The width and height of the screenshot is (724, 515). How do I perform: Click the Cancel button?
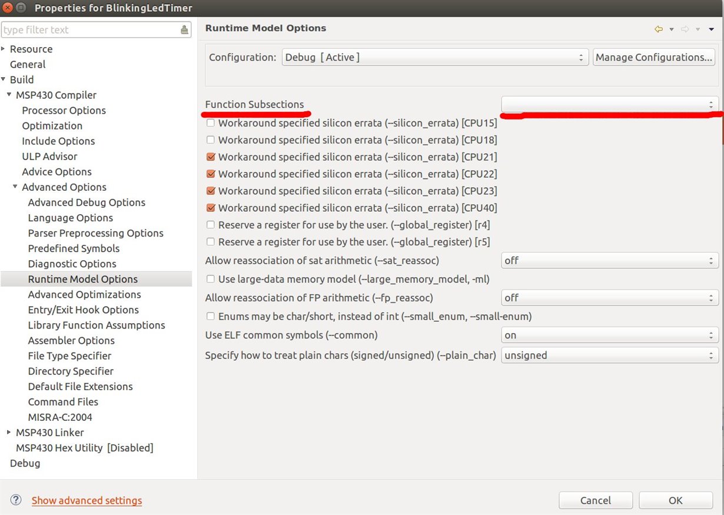coord(596,500)
